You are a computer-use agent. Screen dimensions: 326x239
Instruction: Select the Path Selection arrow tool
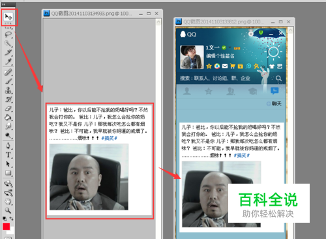[8, 164]
